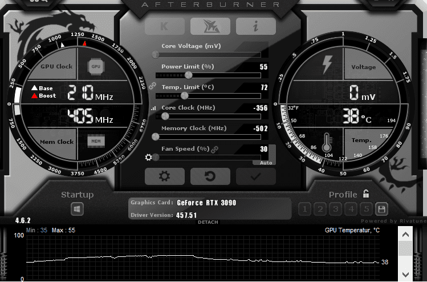The image size is (427, 282).
Task: Click the Memory Clock value -502
Action: pos(261,128)
